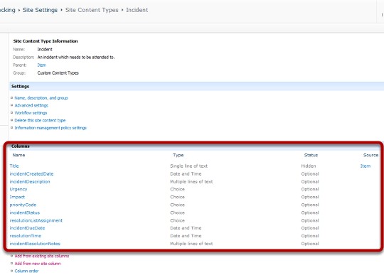Open Site Settings breadcrumb link
Image resolution: width=384 pixels, height=280 pixels.
tap(40, 10)
